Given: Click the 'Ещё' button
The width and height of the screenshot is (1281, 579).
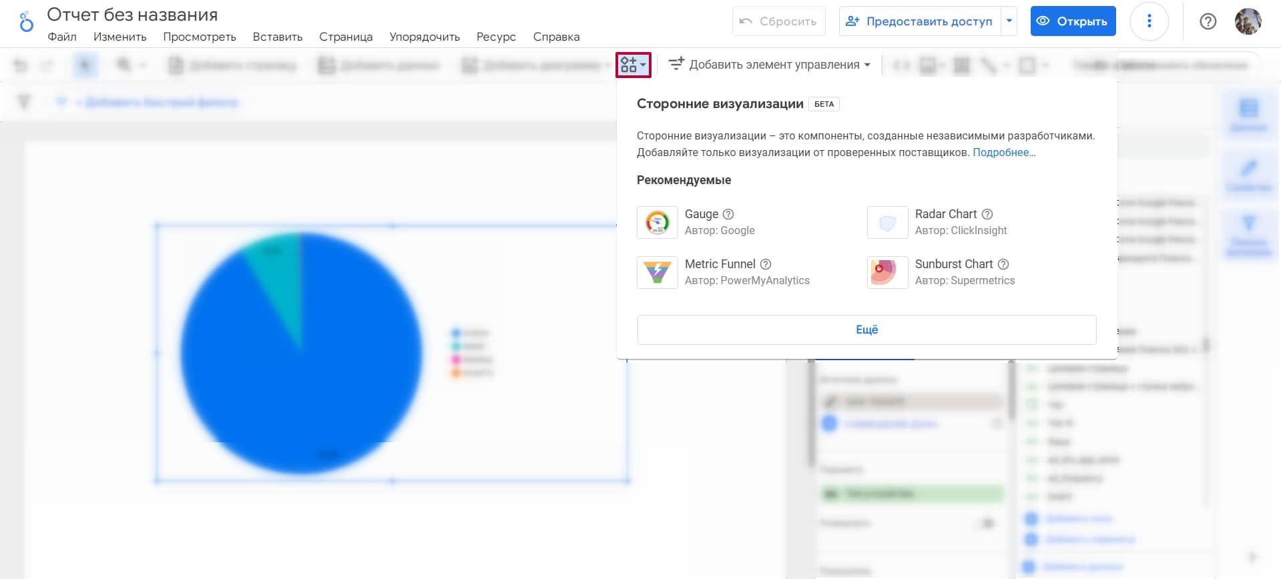Looking at the screenshot, I should pos(866,330).
